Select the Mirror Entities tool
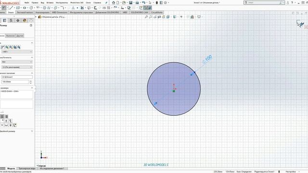308x173 pixels. click(104, 8)
